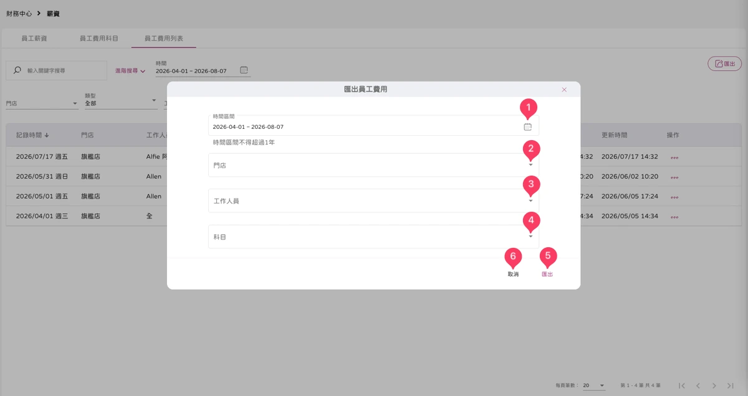Viewport: 748px width, 396px height.
Task: Open the 門店 filter dropdown on the list page
Action: point(42,103)
